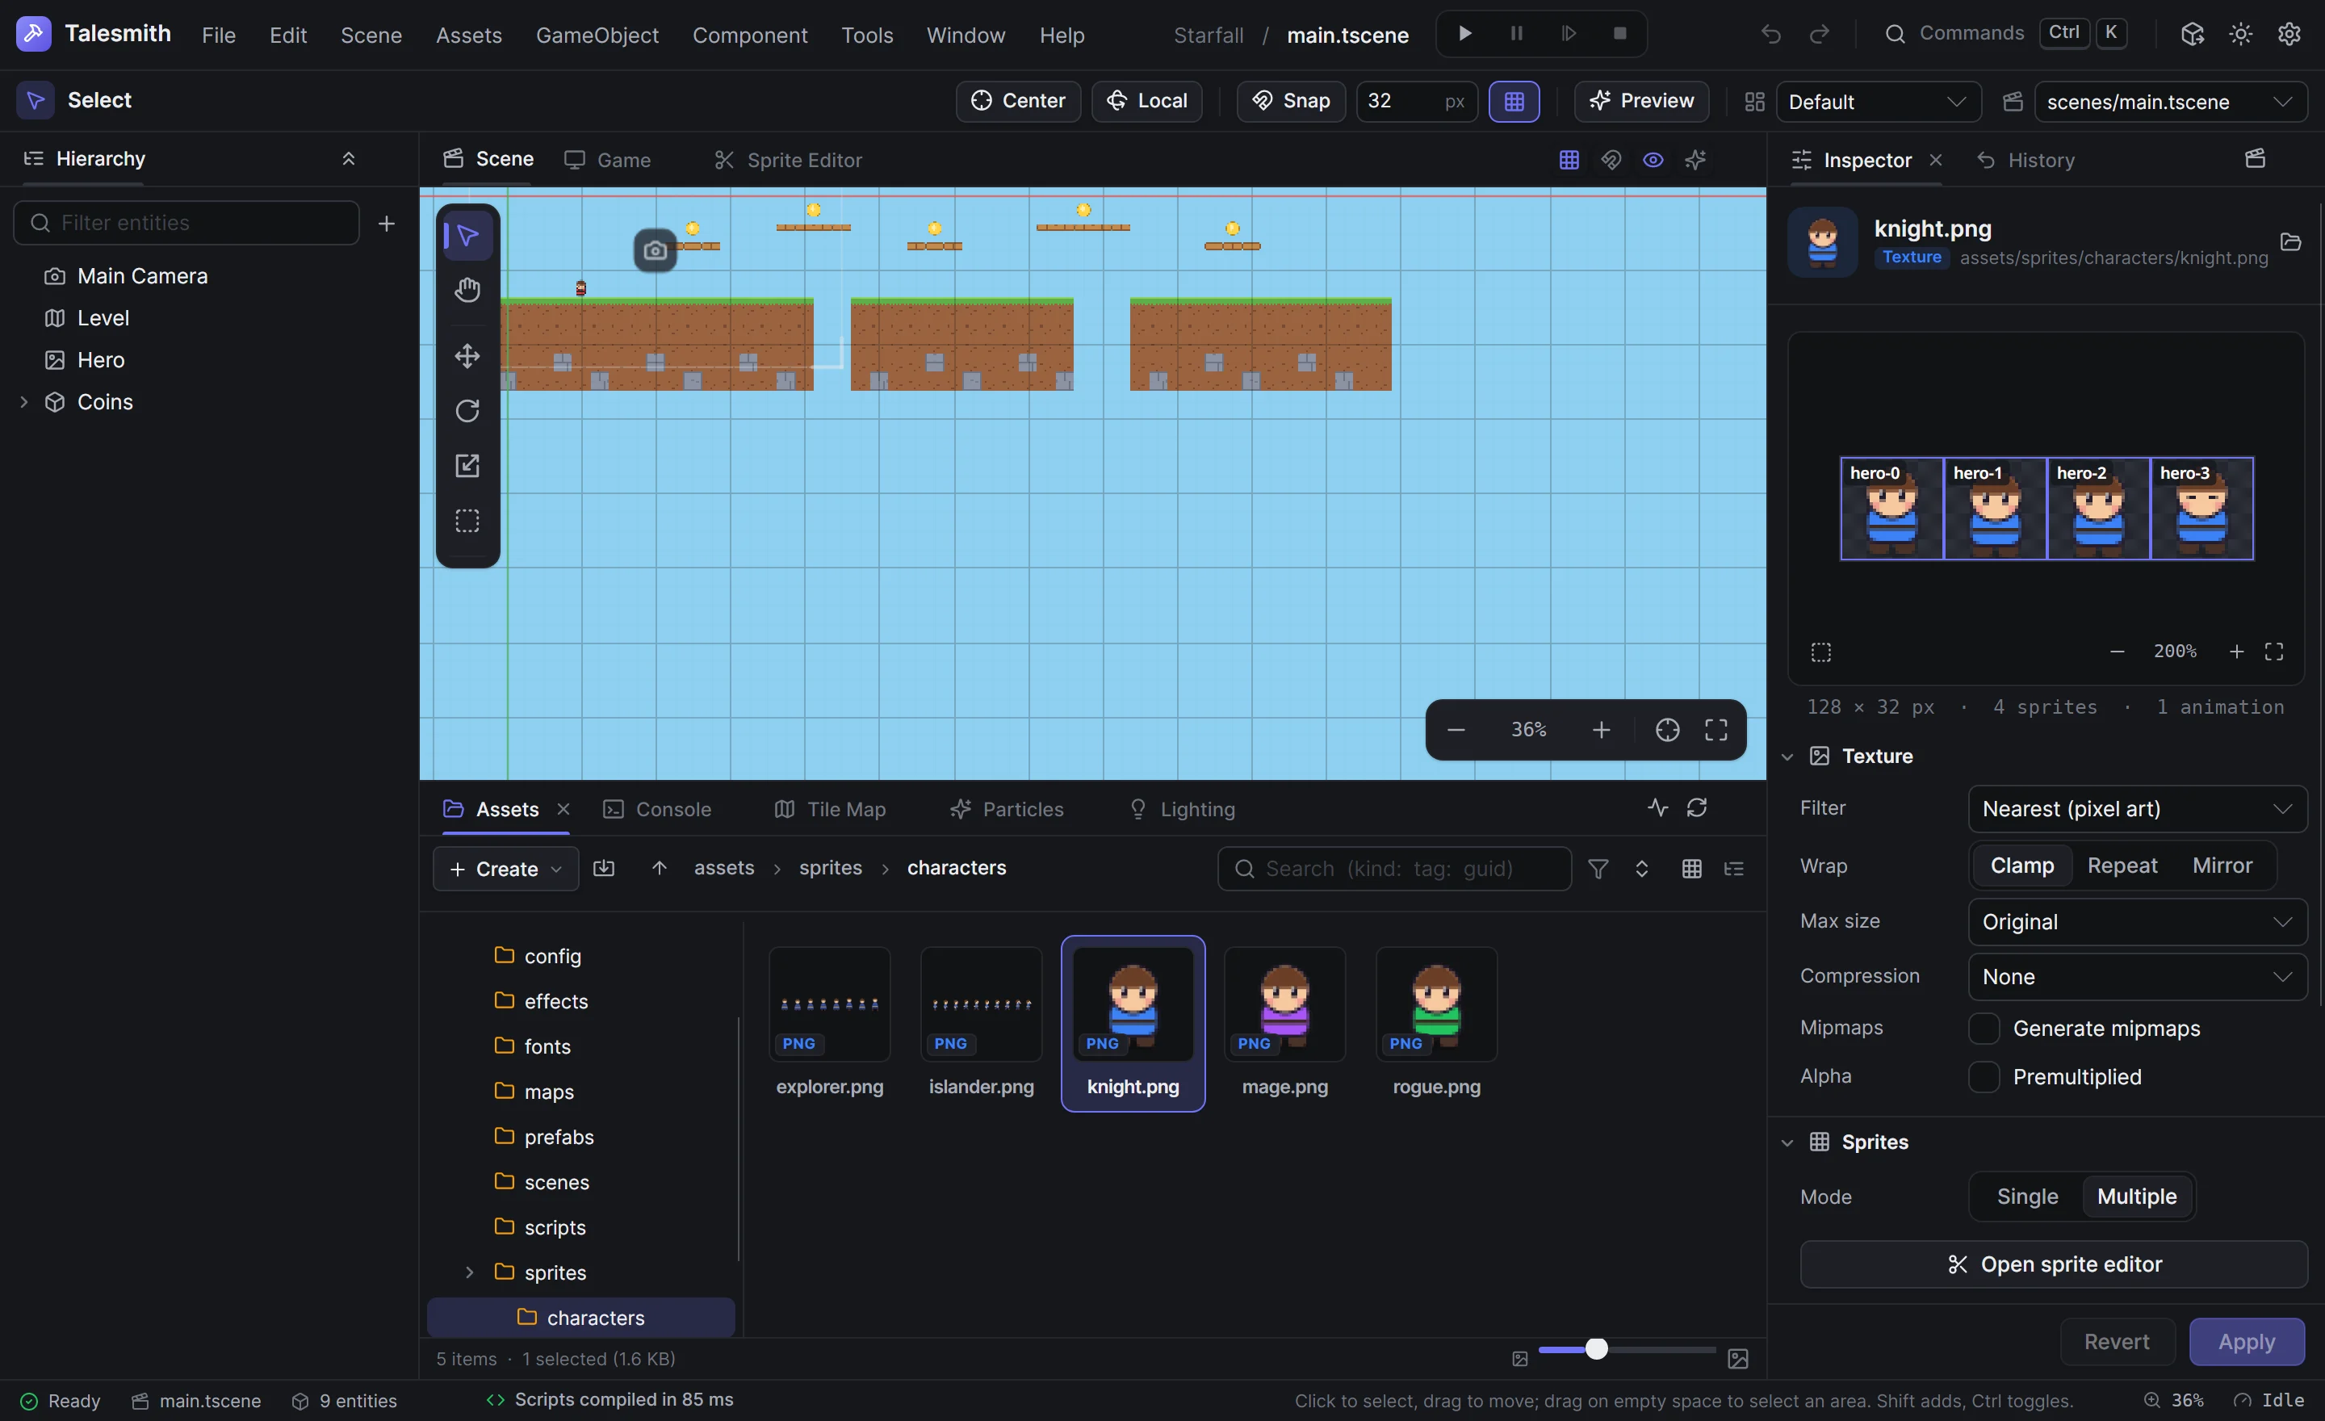Go up one folder arrow in Assets
The image size is (2325, 1421).
(659, 868)
